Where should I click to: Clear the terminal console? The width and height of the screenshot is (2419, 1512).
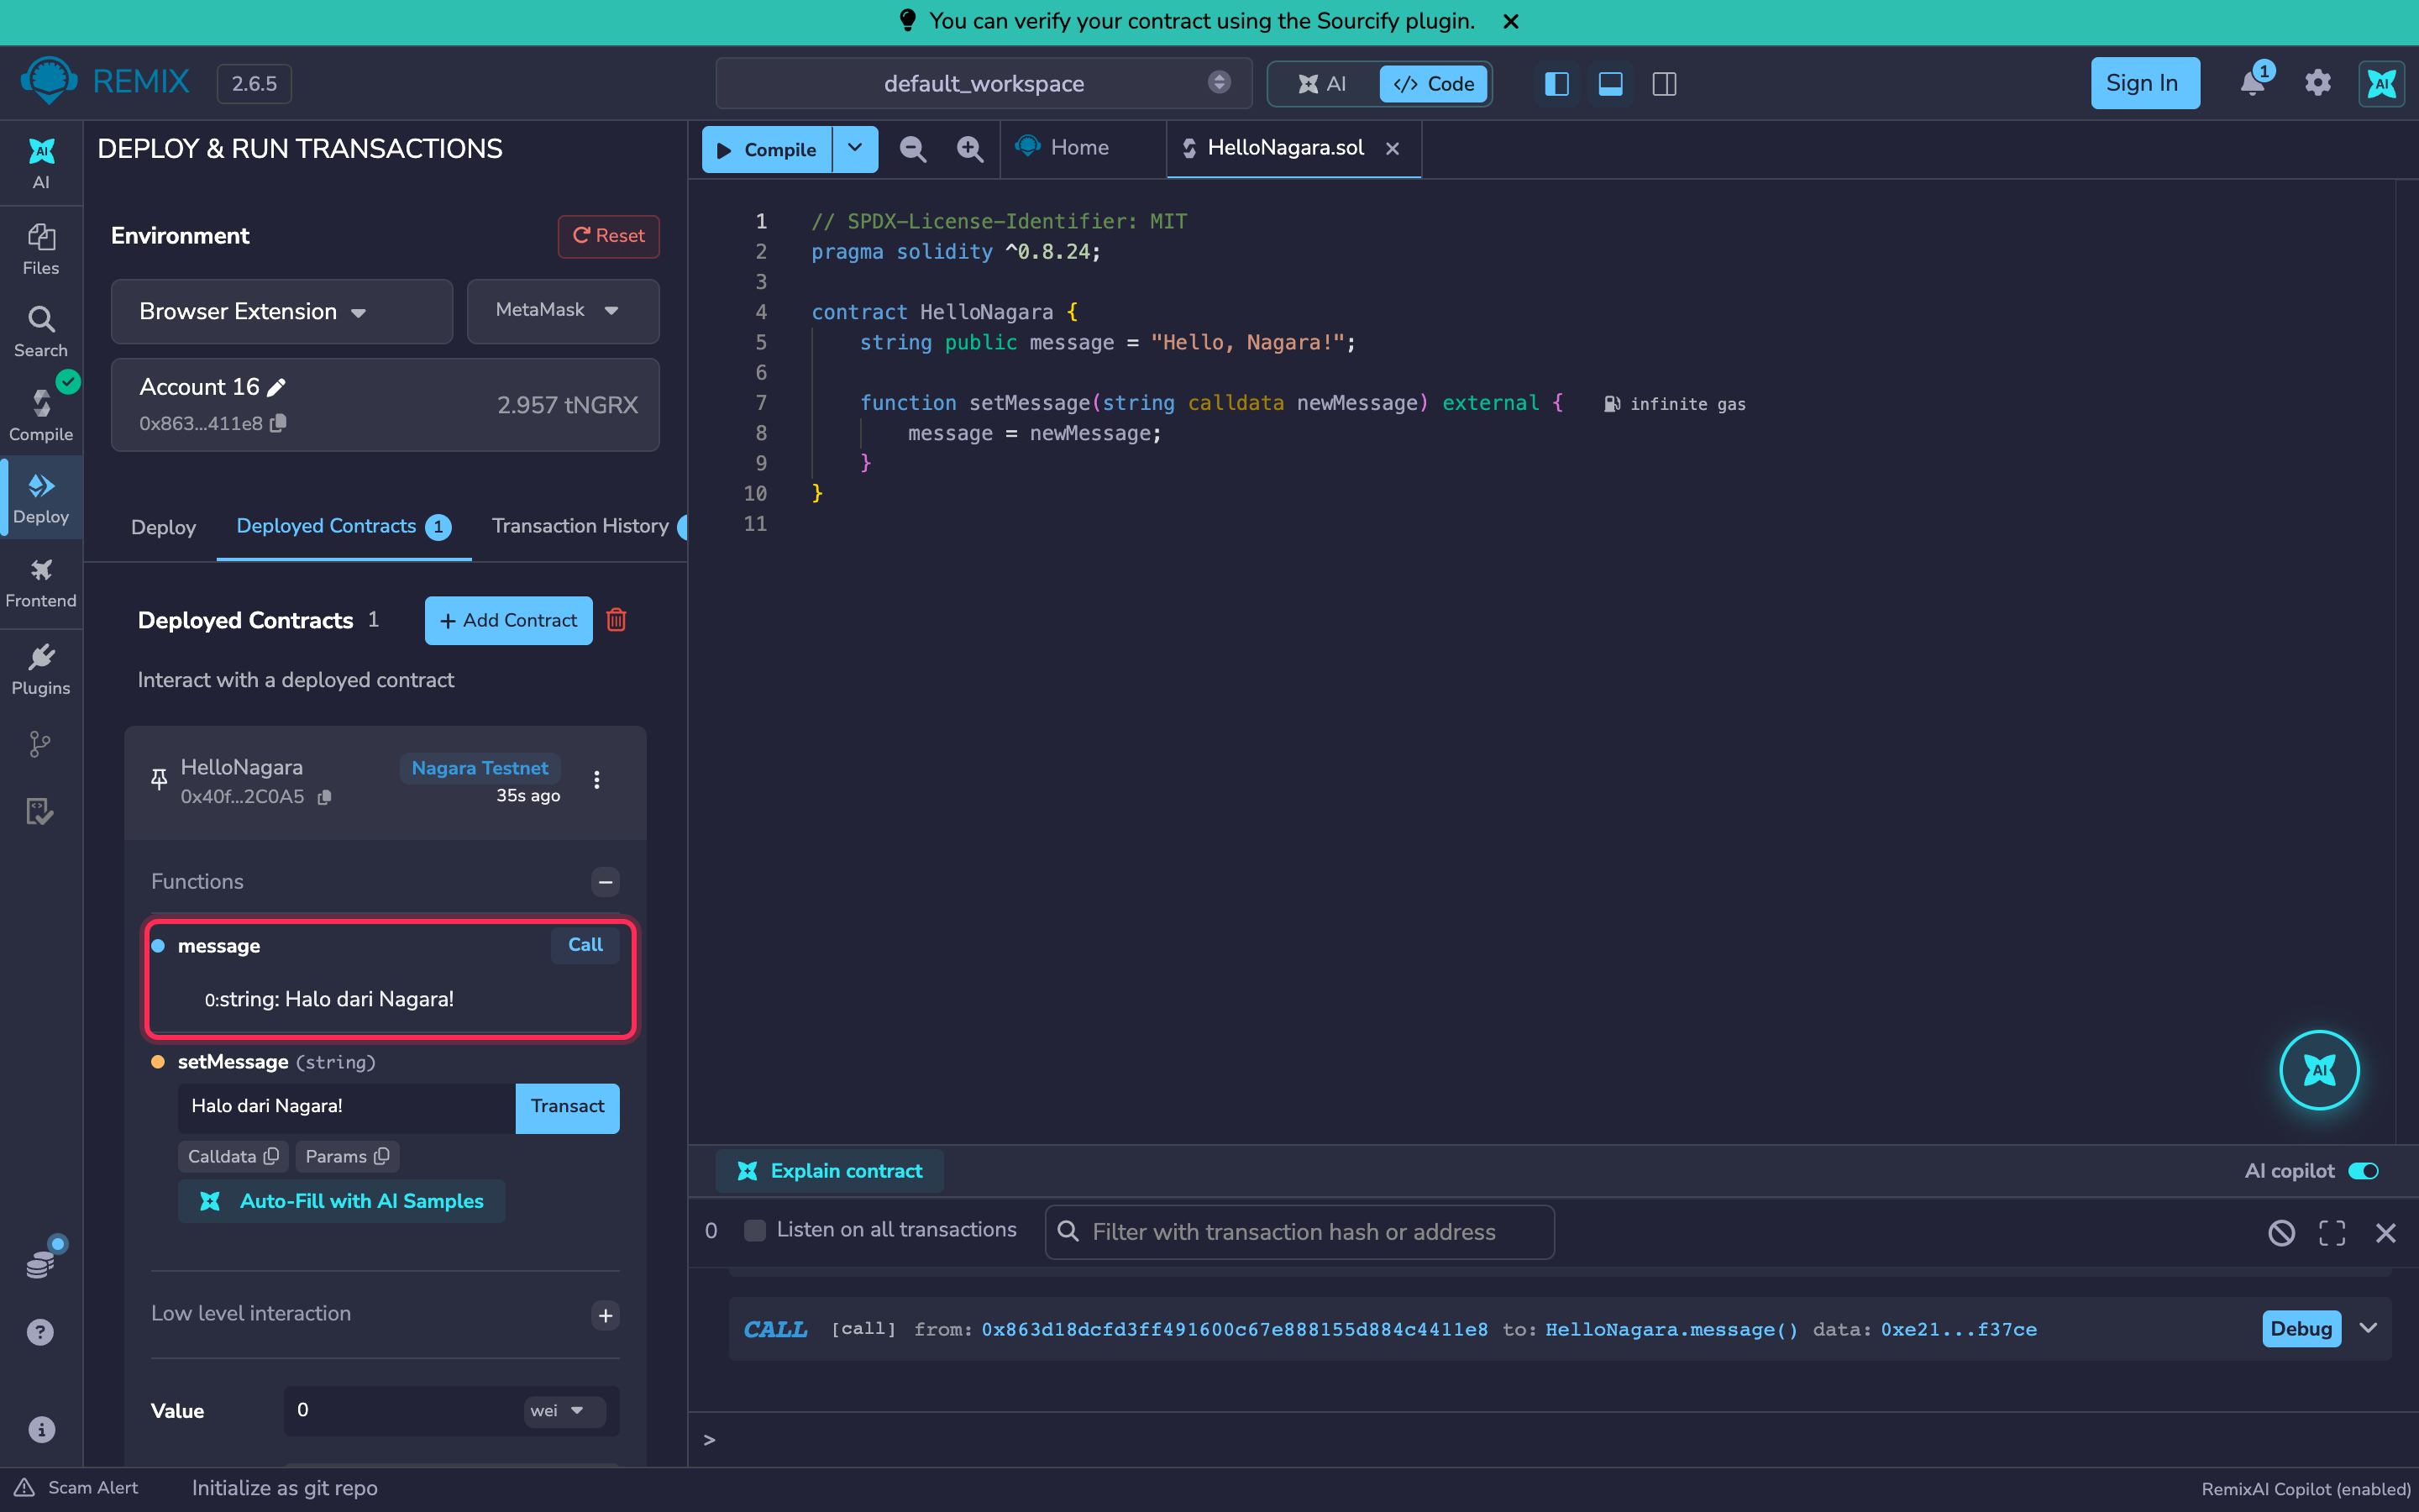(2281, 1233)
